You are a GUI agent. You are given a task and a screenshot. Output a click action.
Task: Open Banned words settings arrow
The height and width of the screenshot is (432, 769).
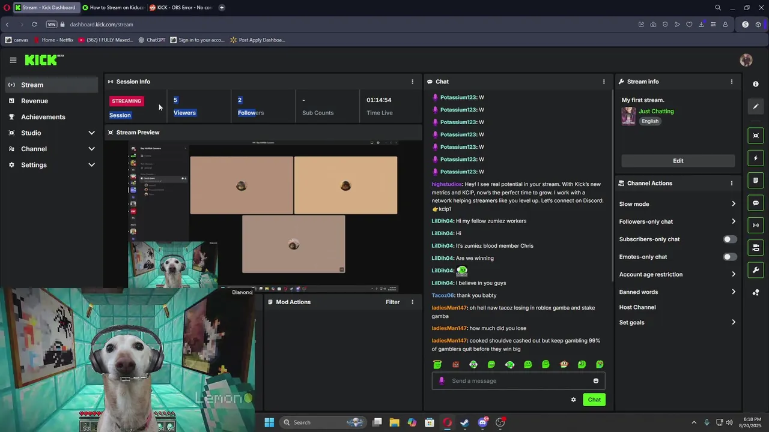click(x=733, y=292)
